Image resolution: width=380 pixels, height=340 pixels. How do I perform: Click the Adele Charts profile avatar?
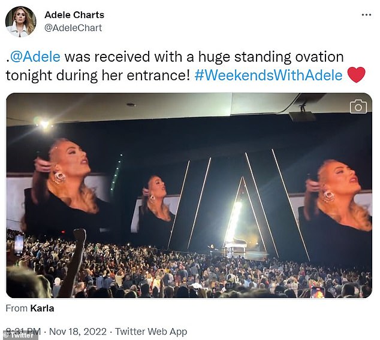click(20, 22)
